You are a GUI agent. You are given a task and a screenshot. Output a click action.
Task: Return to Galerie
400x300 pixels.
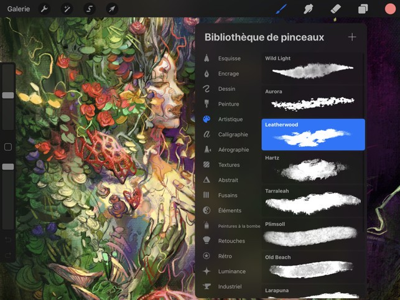click(19, 9)
